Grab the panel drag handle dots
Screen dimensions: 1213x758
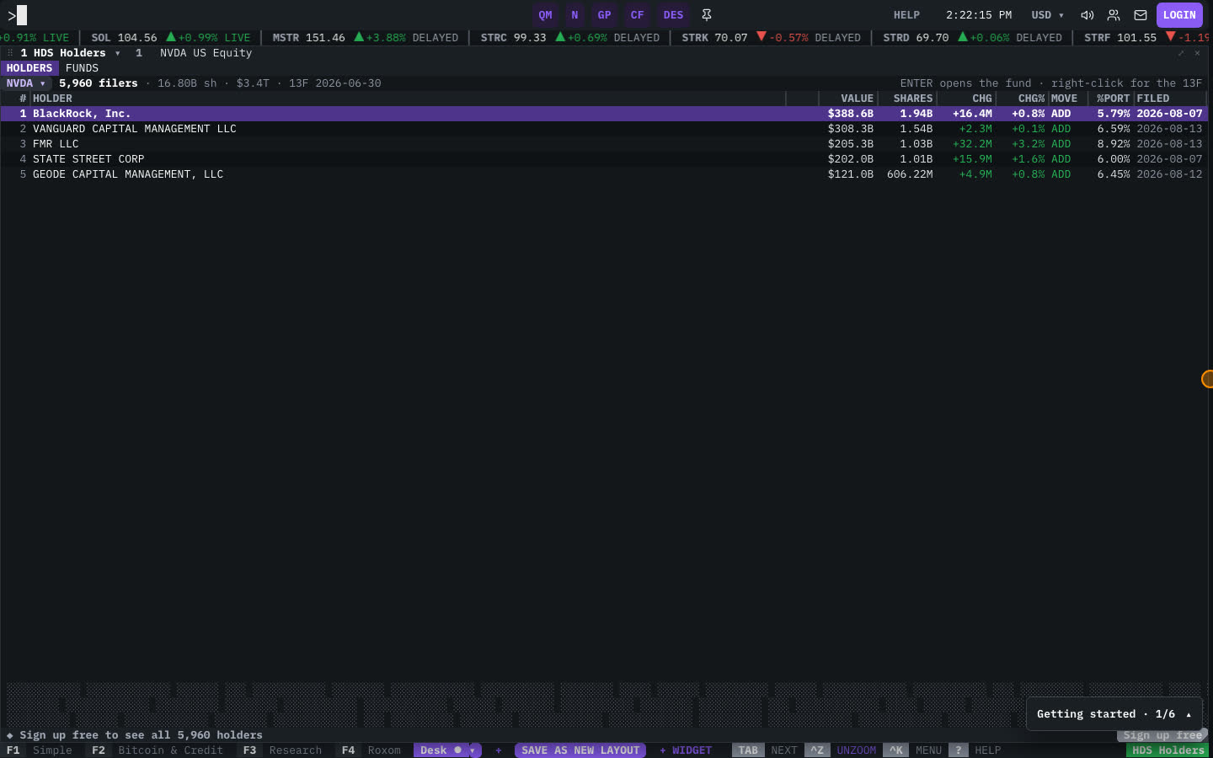coord(10,53)
